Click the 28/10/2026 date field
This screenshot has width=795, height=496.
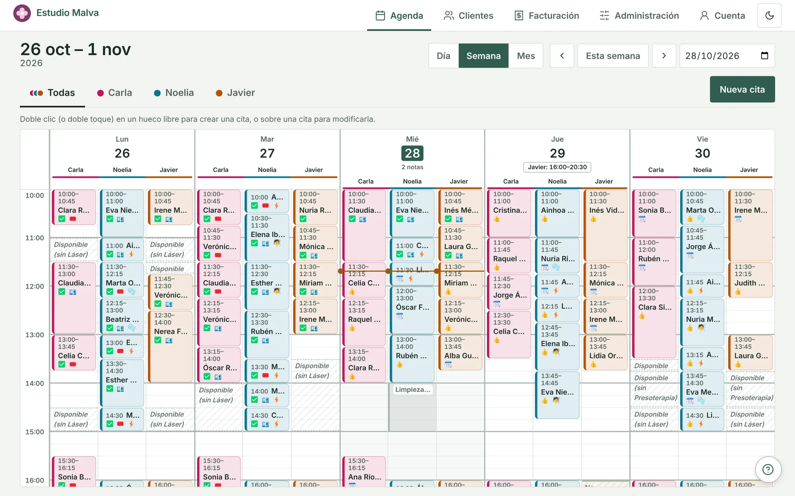(x=727, y=56)
